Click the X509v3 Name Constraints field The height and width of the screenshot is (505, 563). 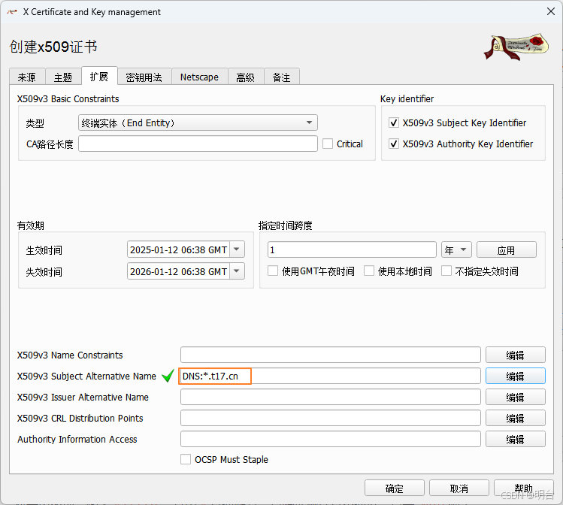point(330,355)
